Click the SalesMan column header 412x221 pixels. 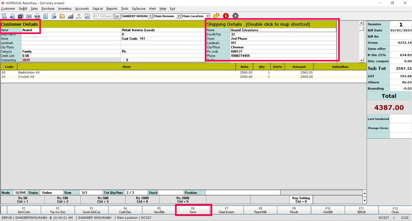point(340,67)
